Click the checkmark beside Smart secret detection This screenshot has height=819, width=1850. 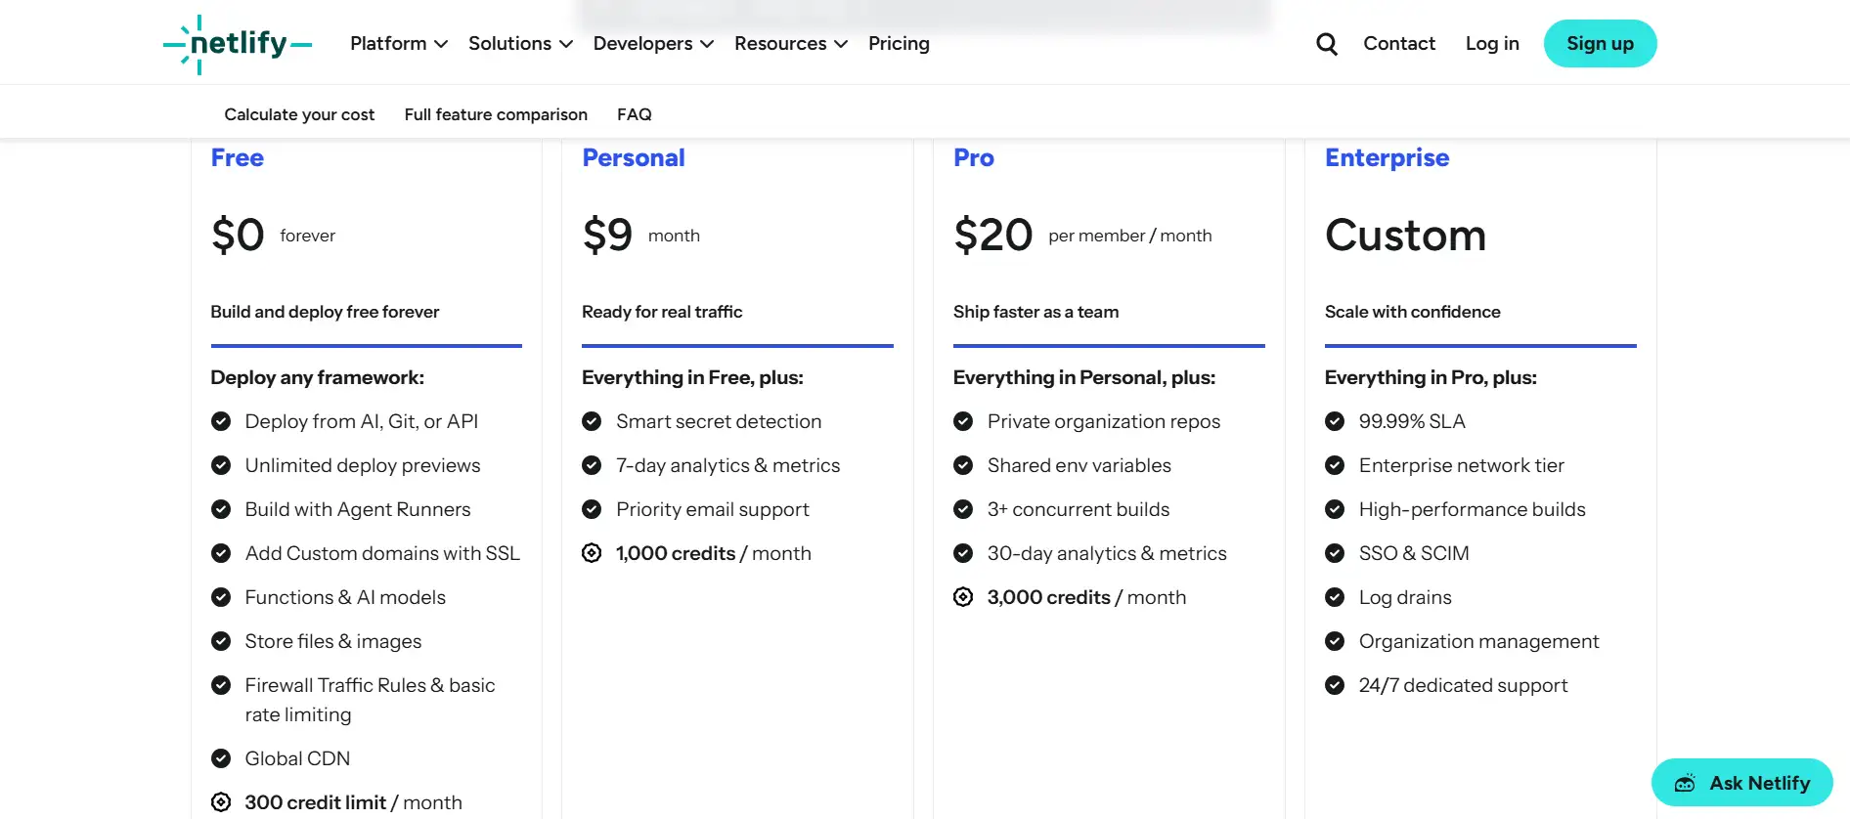click(x=592, y=421)
